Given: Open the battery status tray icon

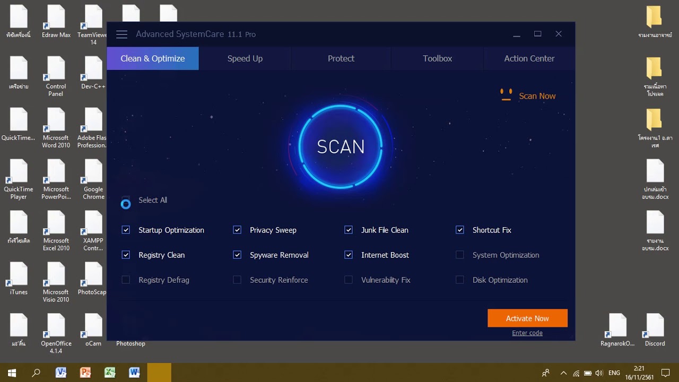Looking at the screenshot, I should [x=588, y=373].
